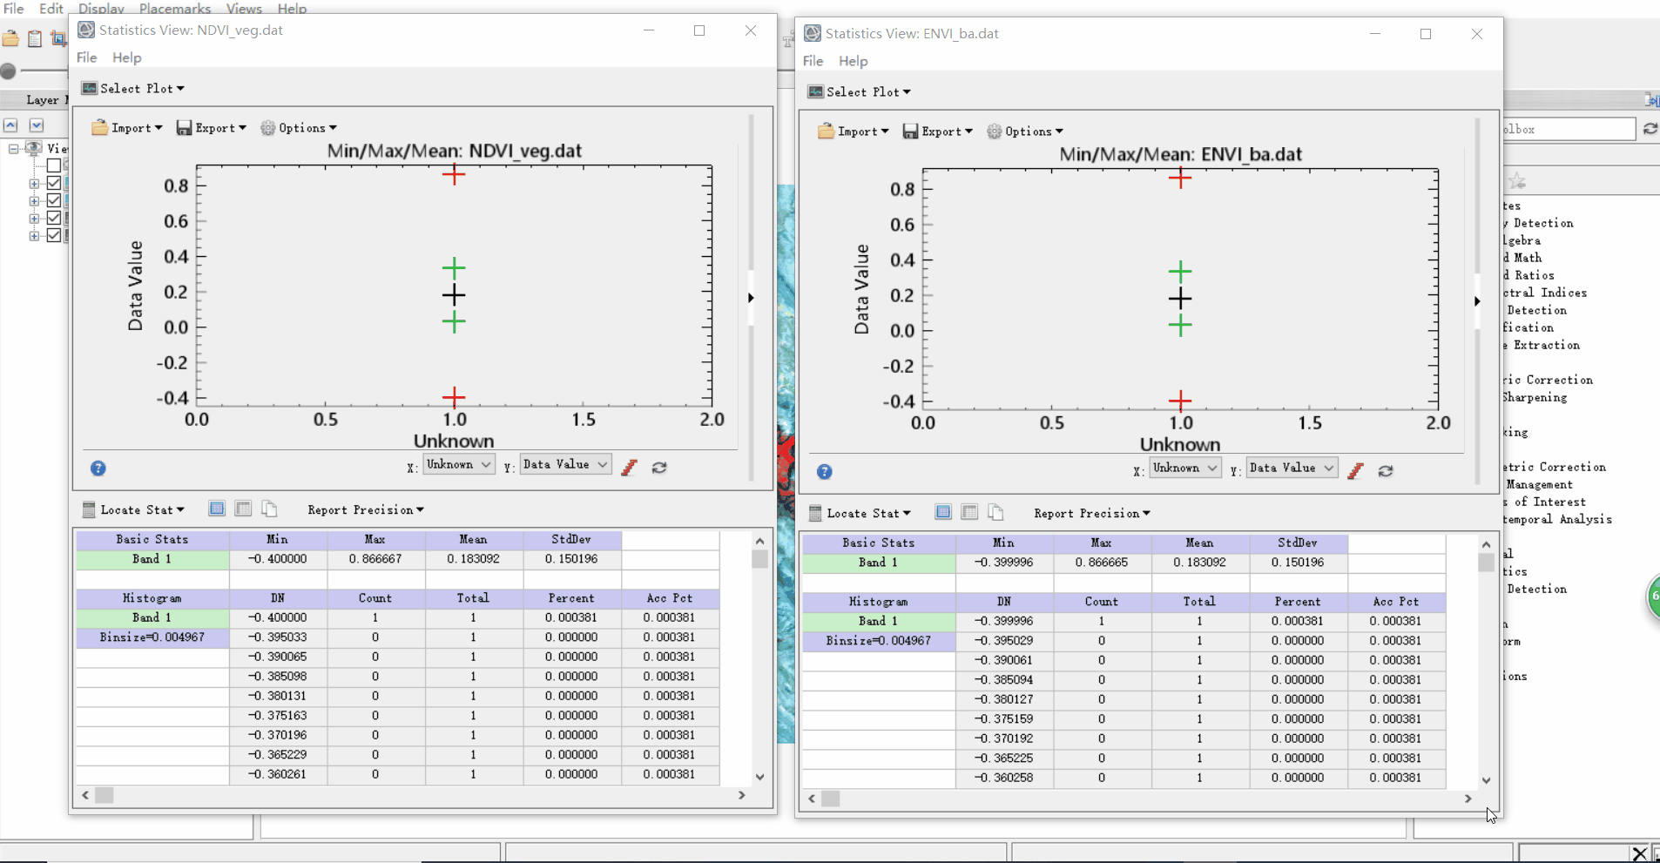Click grid table icon beside Locate Stat in NDVI_veg
This screenshot has height=863, width=1660.
pyautogui.click(x=243, y=509)
